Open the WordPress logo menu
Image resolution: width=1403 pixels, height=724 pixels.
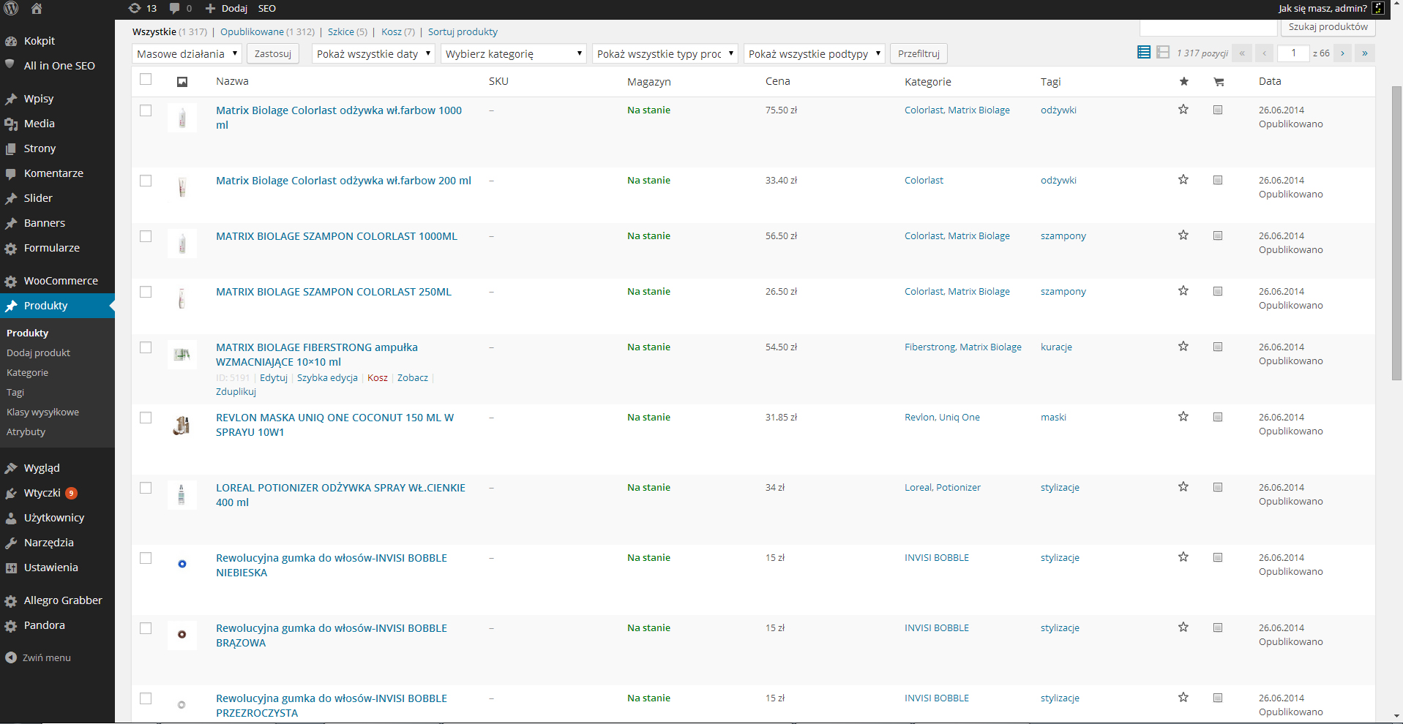(x=11, y=8)
